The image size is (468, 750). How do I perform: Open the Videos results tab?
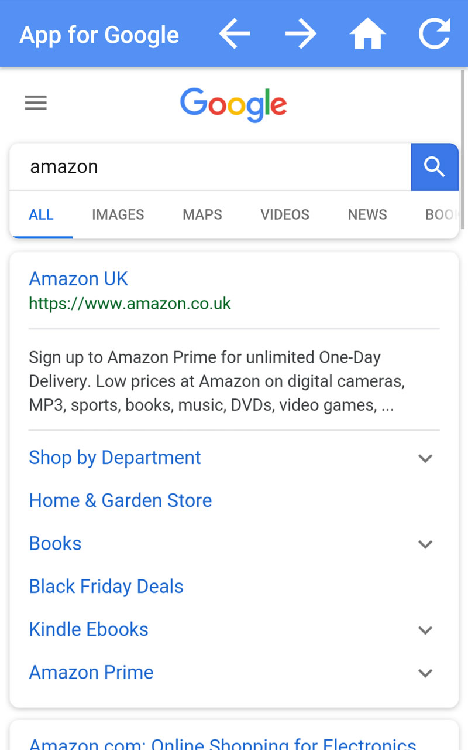pyautogui.click(x=285, y=214)
